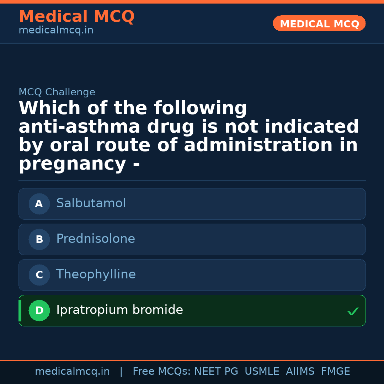Click the green letter D badge
This screenshot has height=384, width=384.
click(39, 310)
